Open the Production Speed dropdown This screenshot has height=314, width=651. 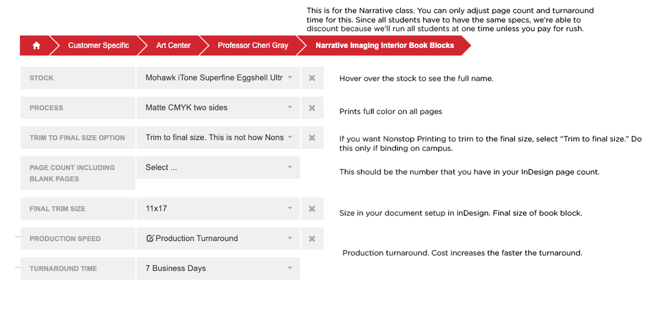(218, 239)
